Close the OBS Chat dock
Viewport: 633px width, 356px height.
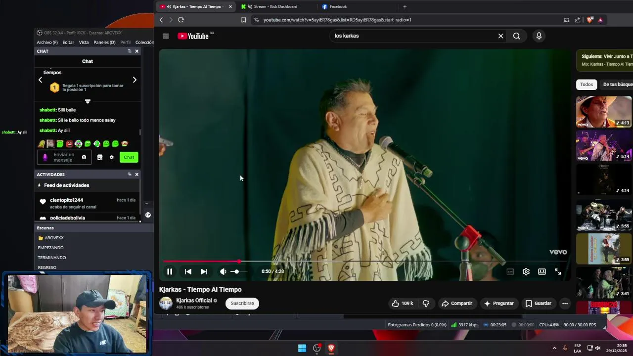pos(137,51)
